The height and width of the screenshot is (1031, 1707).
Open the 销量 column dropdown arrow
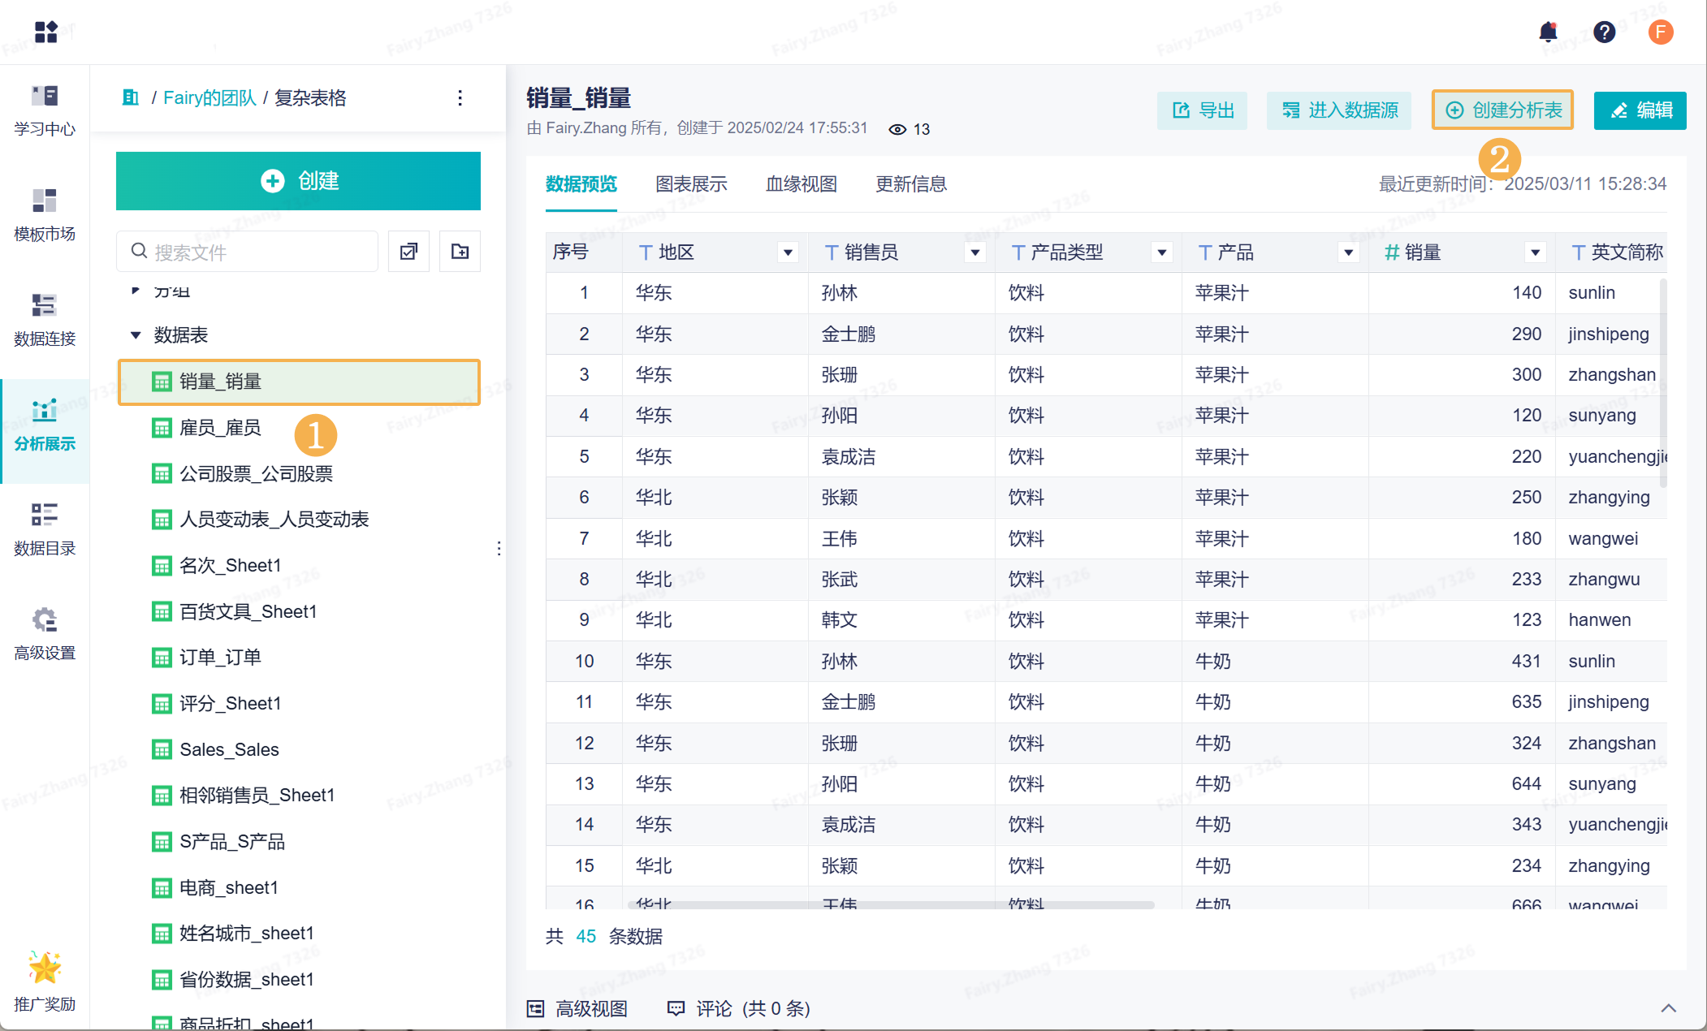pyautogui.click(x=1535, y=252)
